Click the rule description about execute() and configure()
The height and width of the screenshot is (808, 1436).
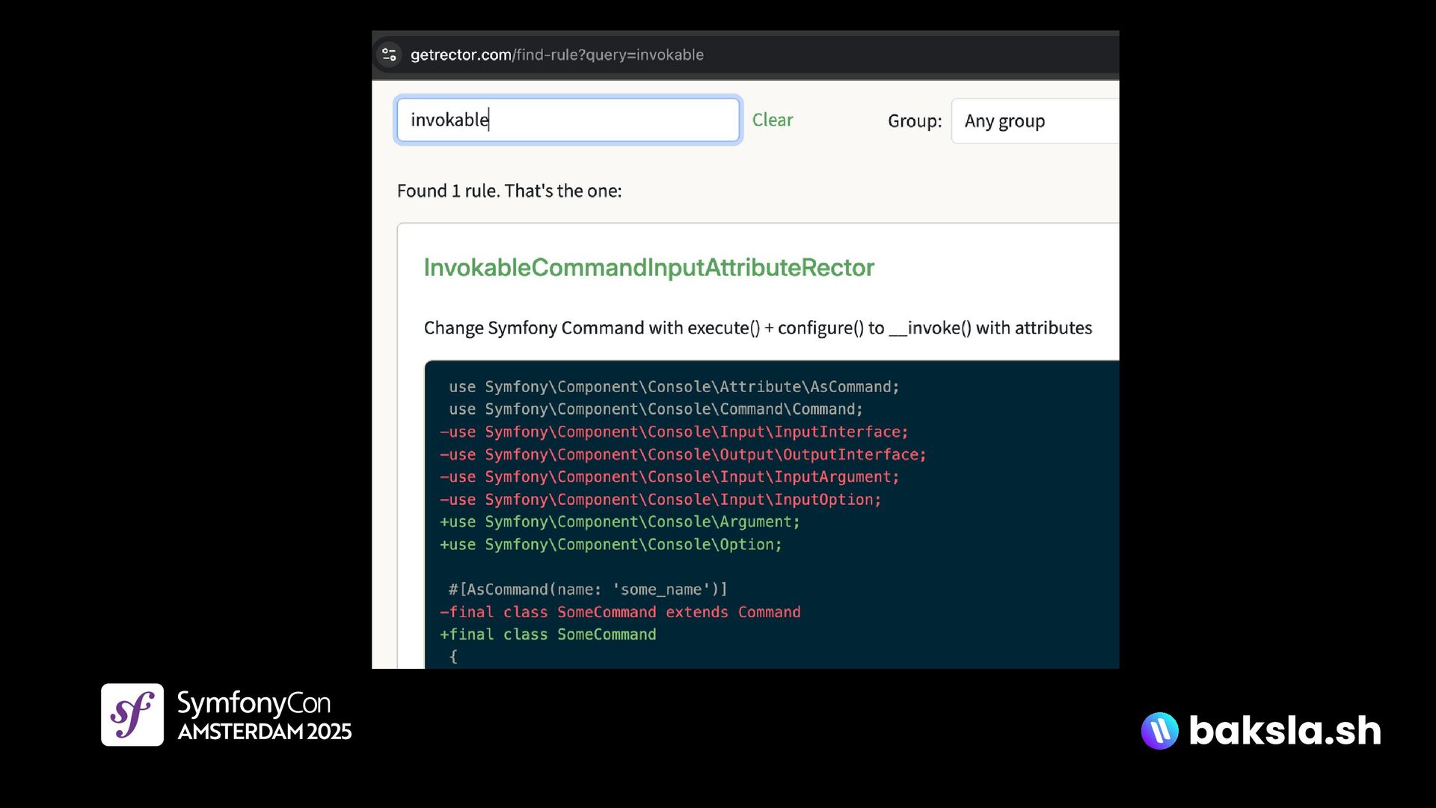(x=758, y=328)
